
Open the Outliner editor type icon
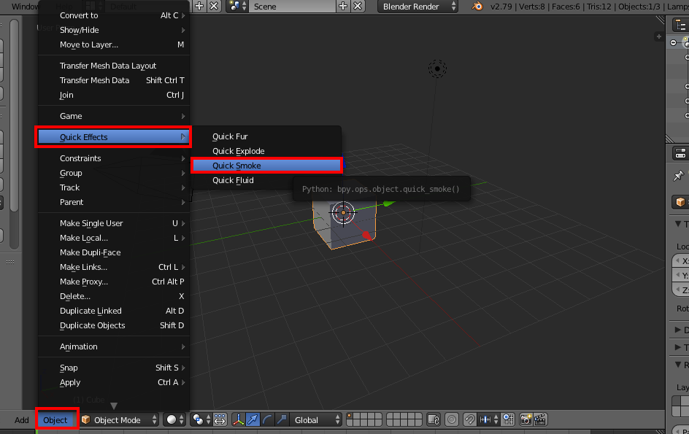click(x=680, y=25)
